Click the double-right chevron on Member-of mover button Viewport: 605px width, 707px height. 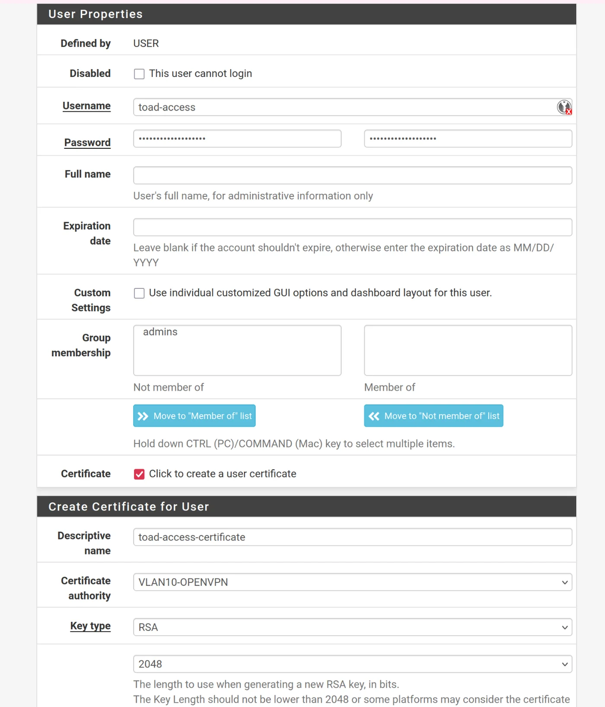coord(143,416)
